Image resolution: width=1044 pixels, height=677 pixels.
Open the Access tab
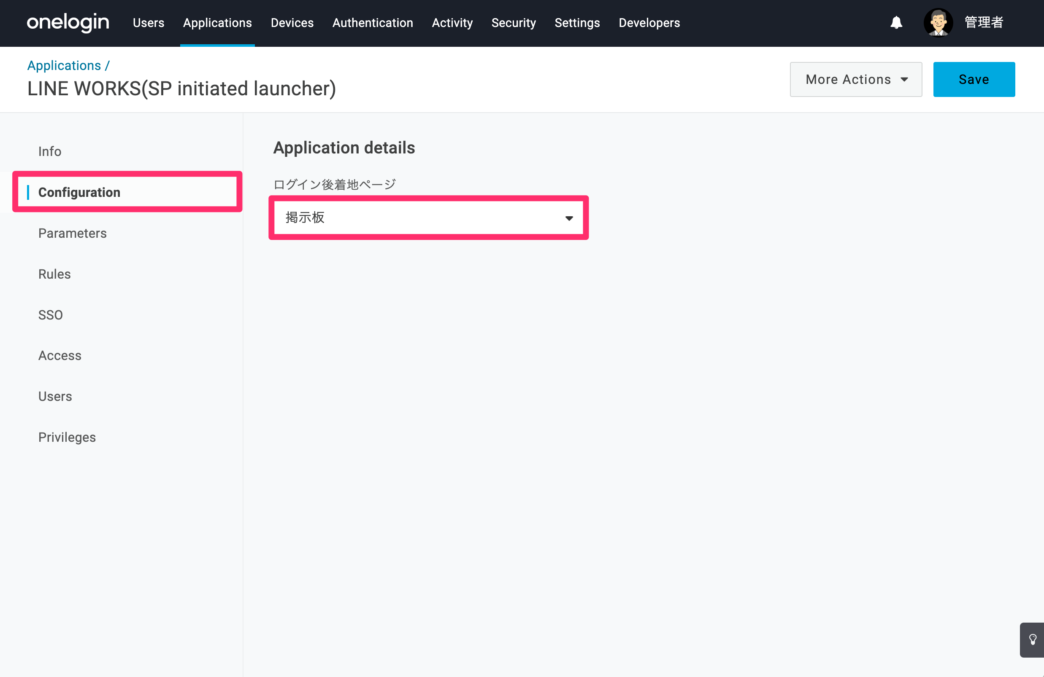click(x=60, y=355)
